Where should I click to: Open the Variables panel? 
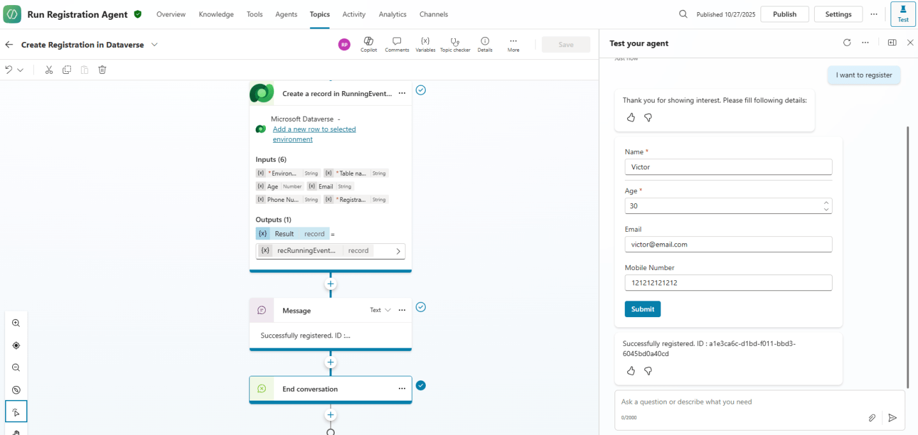425,44
